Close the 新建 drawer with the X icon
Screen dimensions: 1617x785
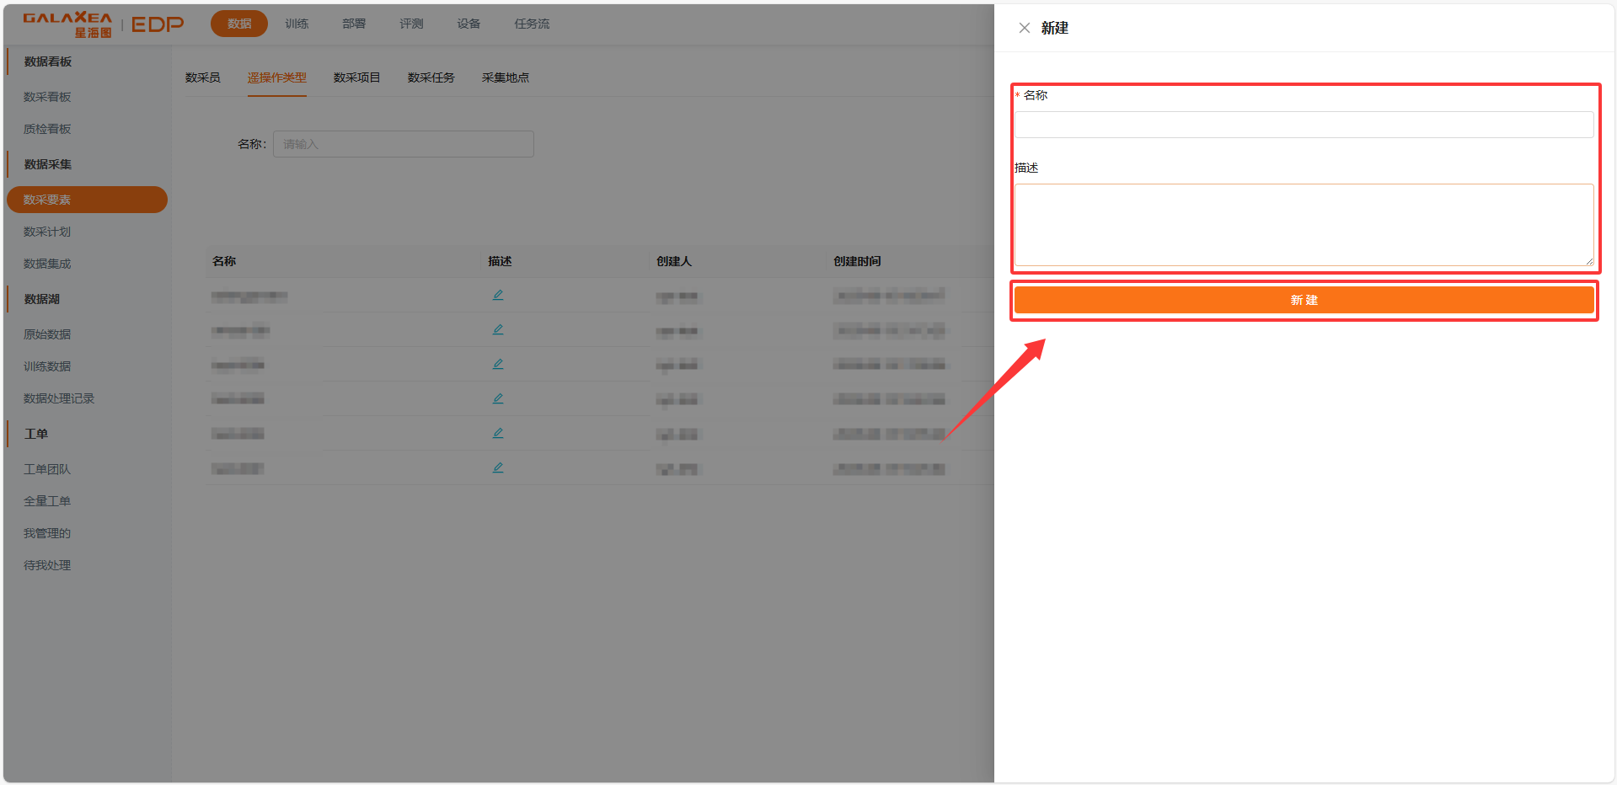1024,28
